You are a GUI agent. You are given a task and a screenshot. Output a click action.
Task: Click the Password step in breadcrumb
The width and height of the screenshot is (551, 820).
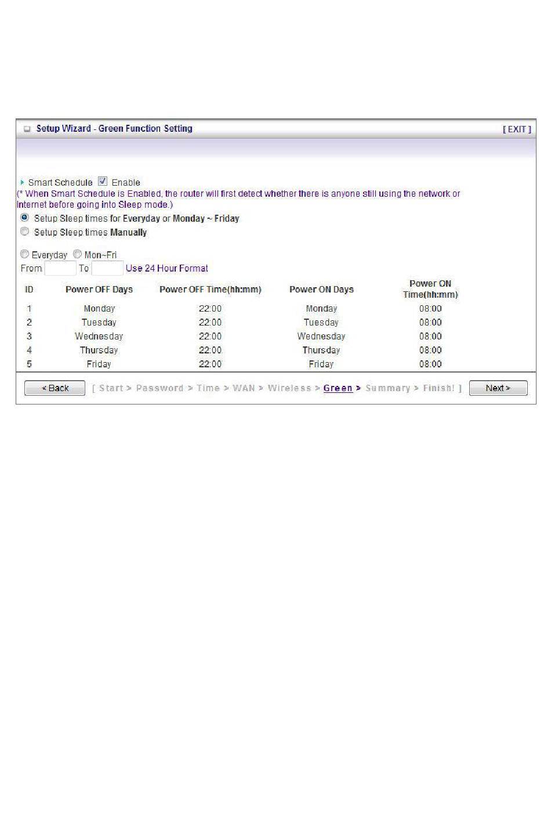pos(159,388)
